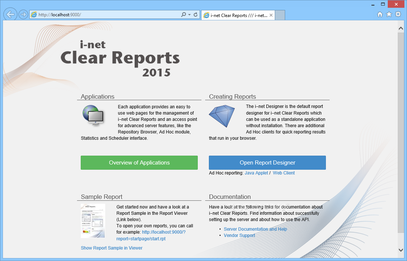Click the scrollbar down arrow
407x261 pixels.
pyautogui.click(x=401, y=250)
